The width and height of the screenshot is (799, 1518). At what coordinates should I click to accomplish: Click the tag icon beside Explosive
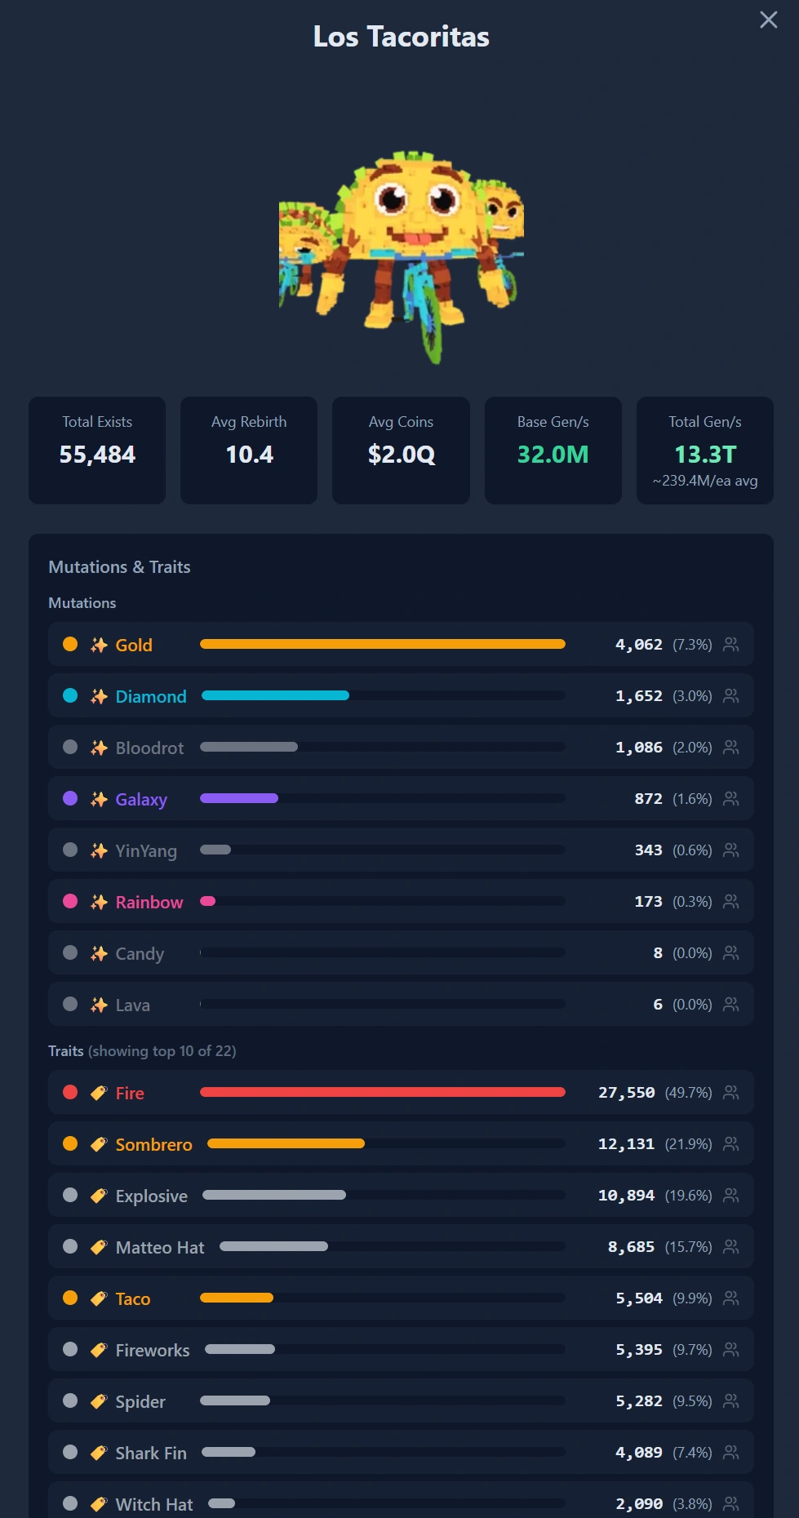pos(99,1196)
